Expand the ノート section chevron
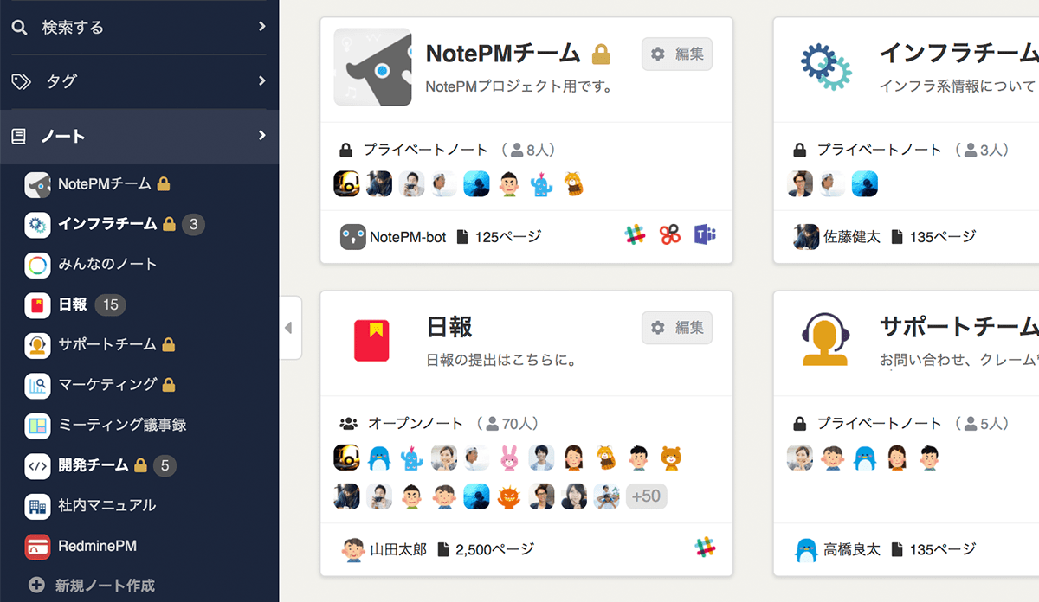The image size is (1039, 602). 261,136
